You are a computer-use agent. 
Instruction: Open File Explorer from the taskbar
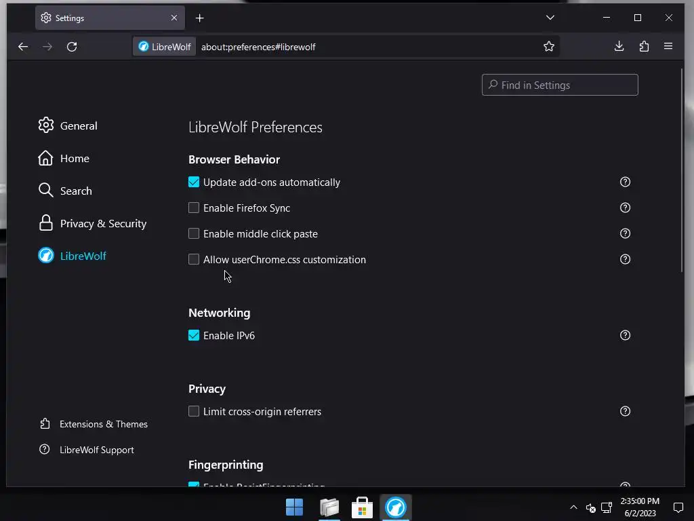point(329,507)
